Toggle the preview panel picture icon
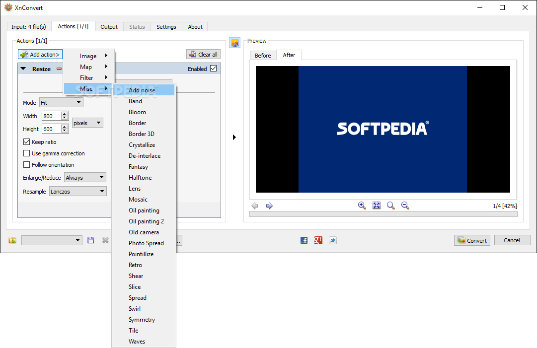This screenshot has width=537, height=348. pyautogui.click(x=235, y=43)
